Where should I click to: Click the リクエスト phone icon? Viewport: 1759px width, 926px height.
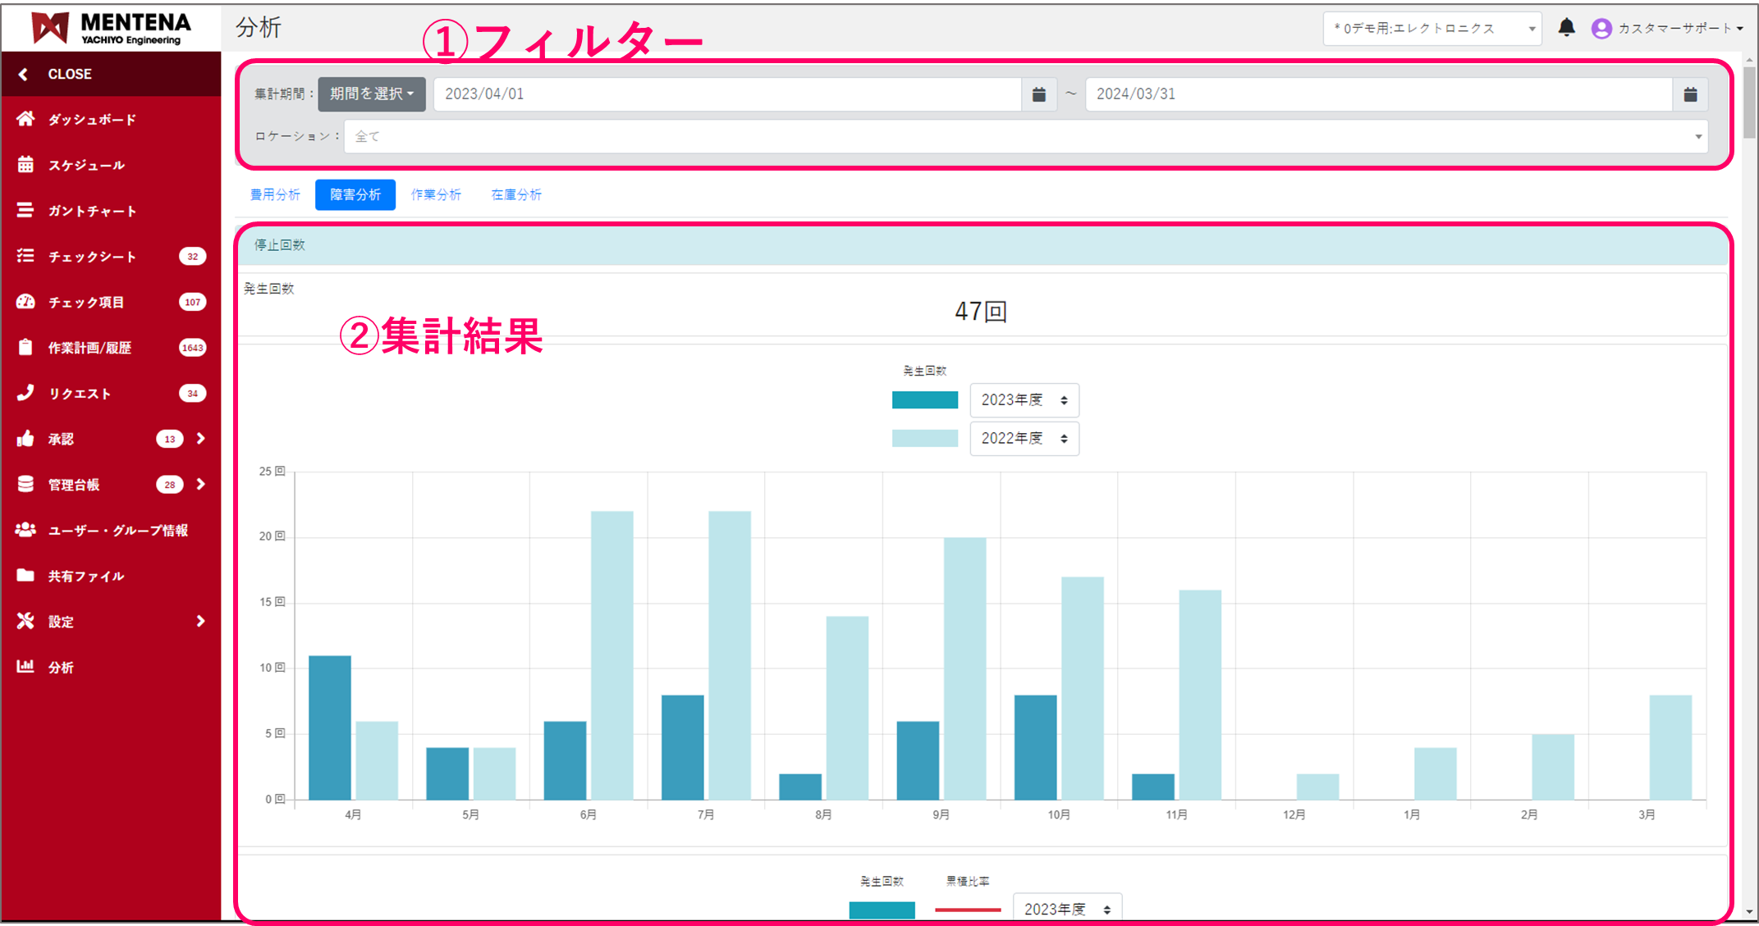[25, 393]
